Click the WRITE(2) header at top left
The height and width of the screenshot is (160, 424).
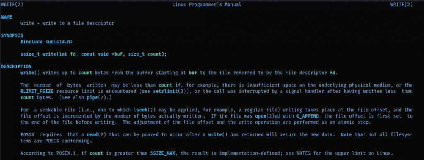pyautogui.click(x=12, y=5)
